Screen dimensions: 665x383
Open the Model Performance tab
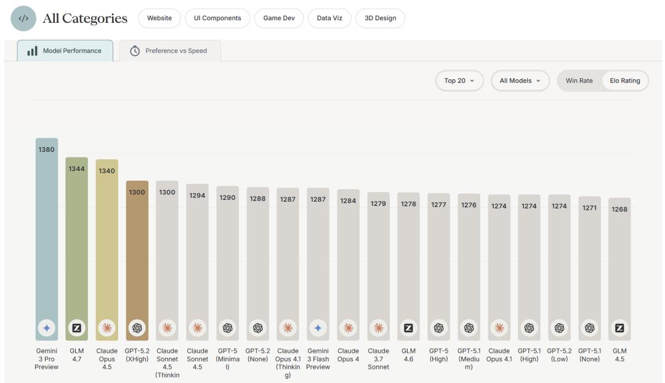[65, 51]
